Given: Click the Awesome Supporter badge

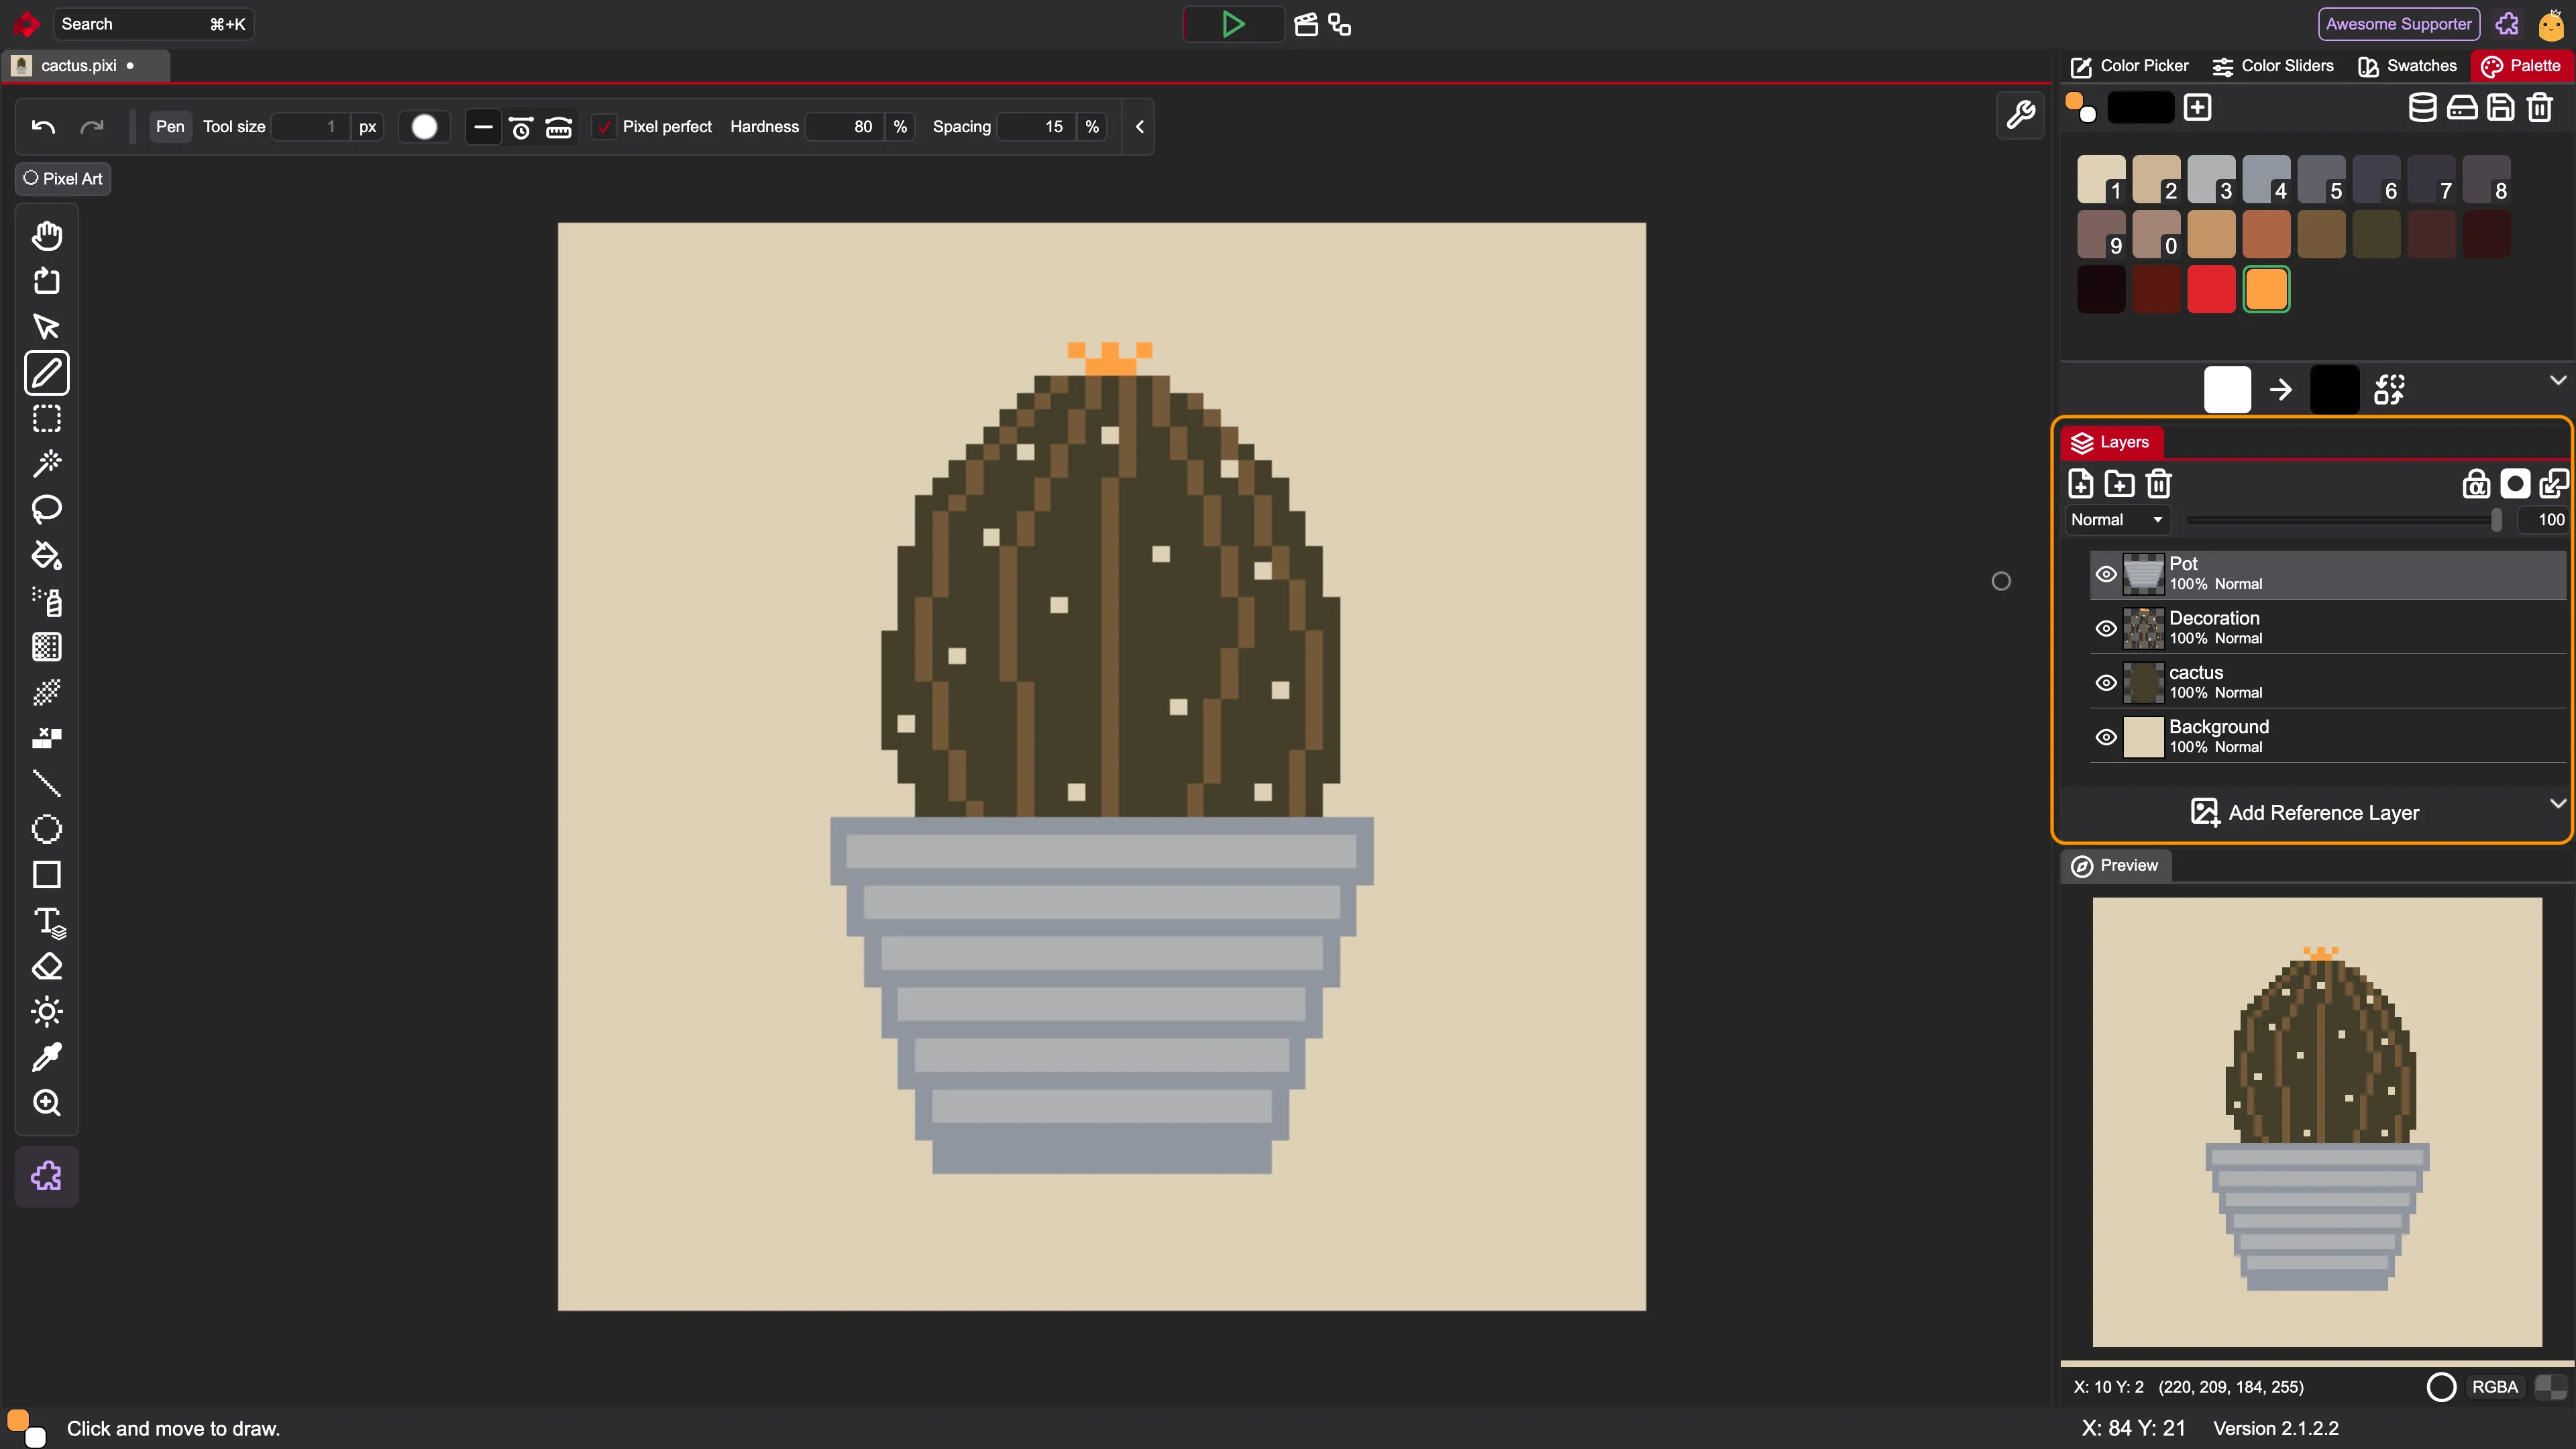Looking at the screenshot, I should pyautogui.click(x=2399, y=24).
